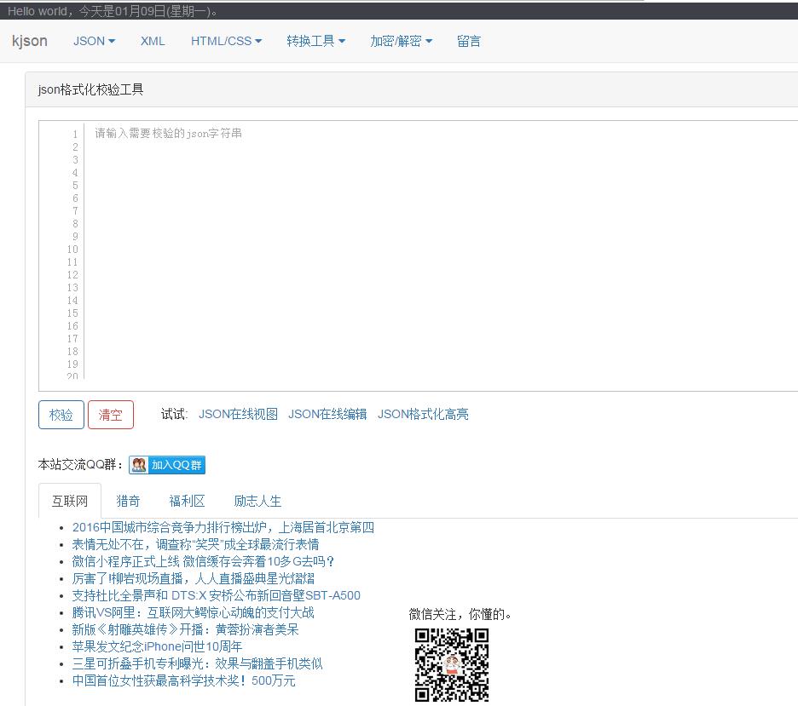Open the JSON dropdown menu
The image size is (798, 706).
pos(94,41)
